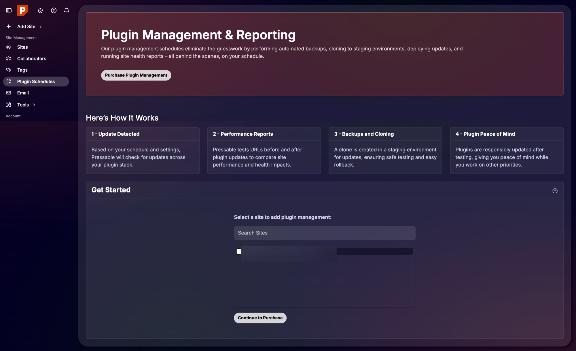
Task: Open the Get Started help circle icon
Action: tap(555, 190)
